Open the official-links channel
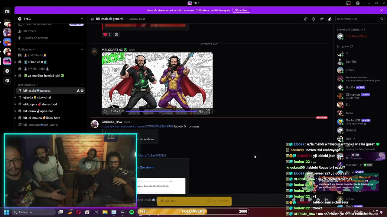387x217 pixels. (x=50, y=69)
